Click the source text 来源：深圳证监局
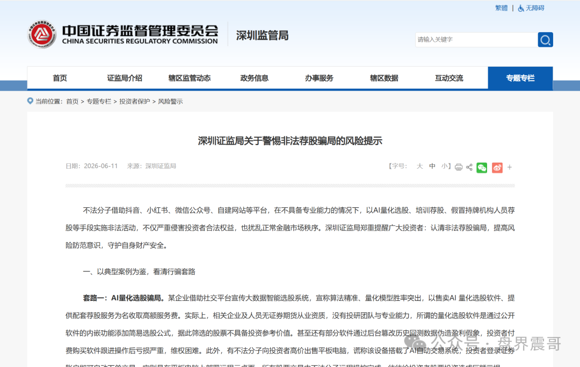 [151, 166]
